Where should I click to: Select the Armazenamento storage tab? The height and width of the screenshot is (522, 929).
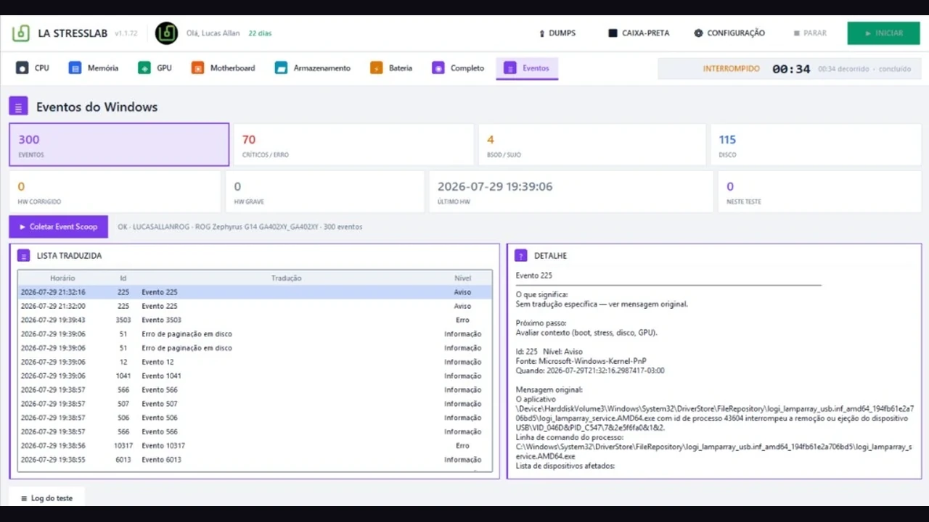(x=313, y=68)
